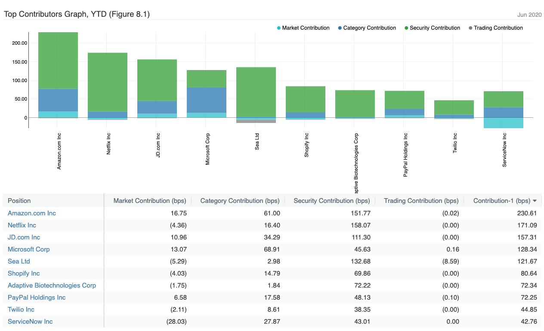Select Shopify category contribution 14.79

pyautogui.click(x=272, y=273)
